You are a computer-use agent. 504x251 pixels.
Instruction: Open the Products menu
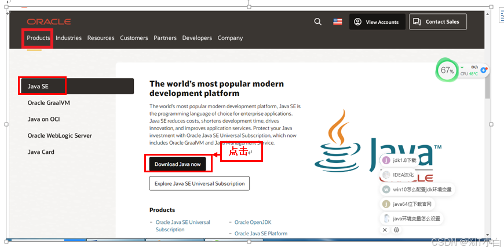tap(38, 38)
